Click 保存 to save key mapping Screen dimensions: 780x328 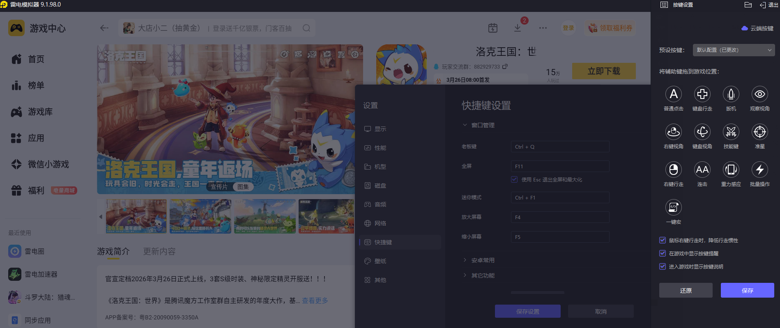[x=748, y=290]
